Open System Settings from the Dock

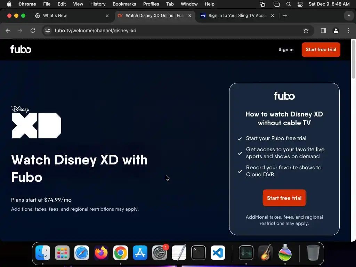pos(160,253)
